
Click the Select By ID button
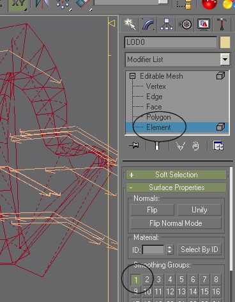(199, 250)
